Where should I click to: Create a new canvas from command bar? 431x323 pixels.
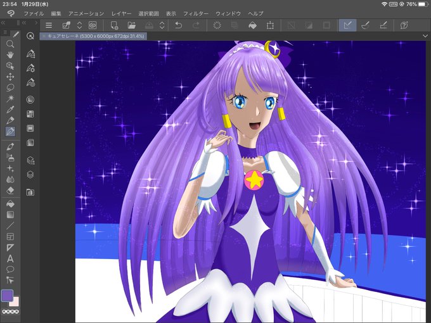click(114, 25)
